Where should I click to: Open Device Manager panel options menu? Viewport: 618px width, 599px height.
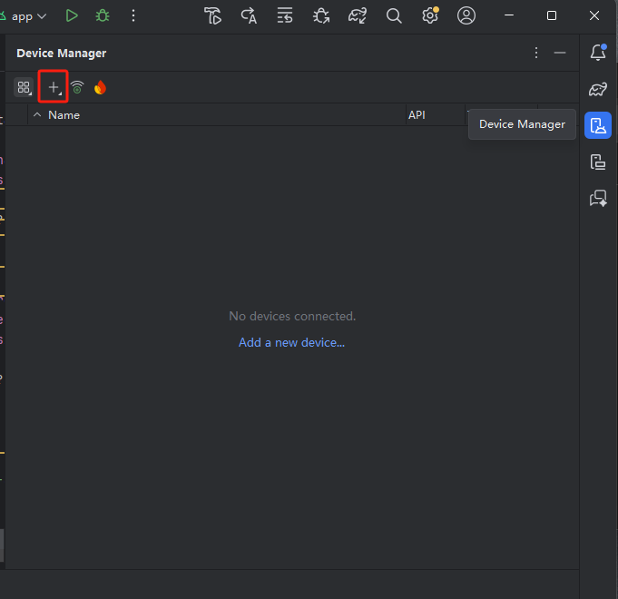tap(536, 53)
